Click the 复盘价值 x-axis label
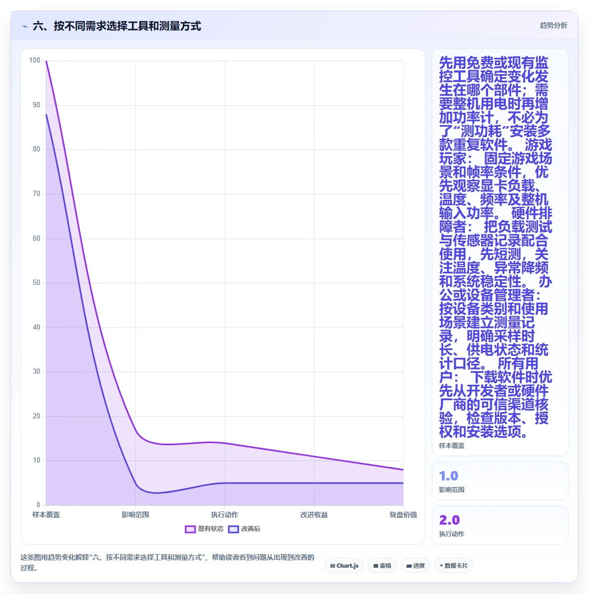589x594 pixels. point(403,515)
